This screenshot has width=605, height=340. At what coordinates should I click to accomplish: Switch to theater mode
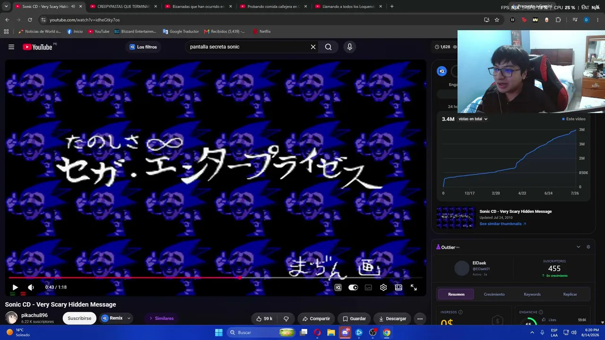[x=398, y=287]
